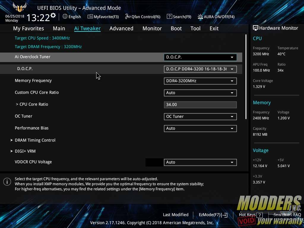Click the settings list vertical scrollbar
The width and height of the screenshot is (304, 228).
tap(246, 77)
